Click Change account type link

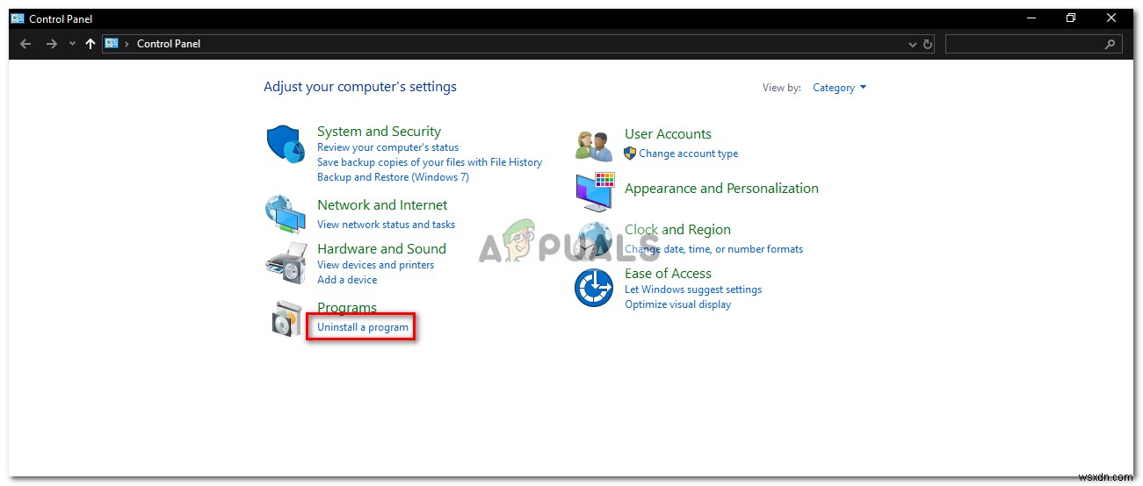(x=688, y=154)
